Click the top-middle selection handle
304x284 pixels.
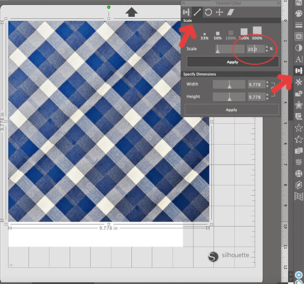(x=109, y=18)
